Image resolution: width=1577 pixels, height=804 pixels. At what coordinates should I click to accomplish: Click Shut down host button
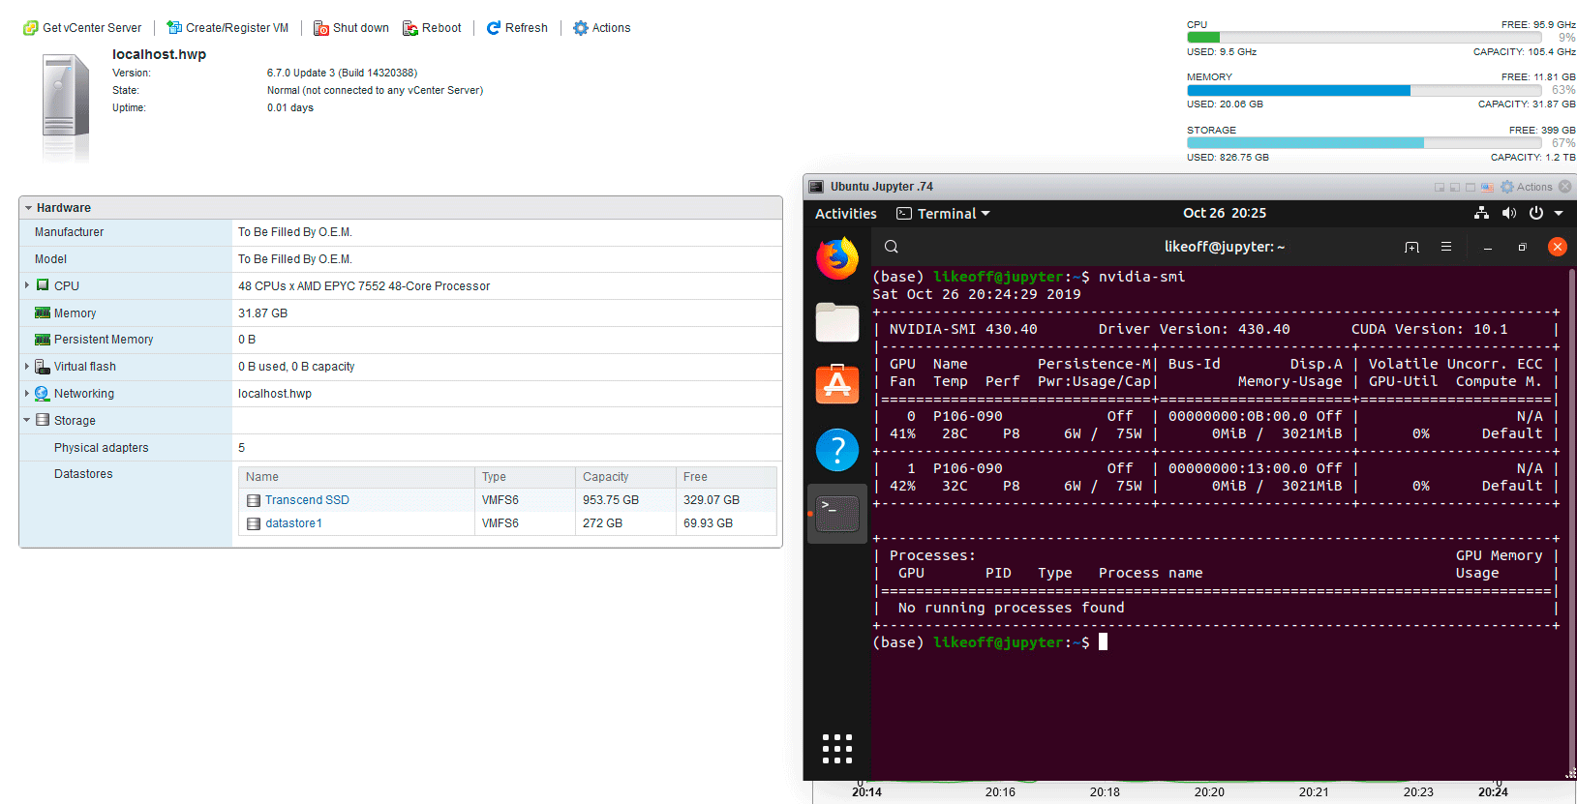350,28
